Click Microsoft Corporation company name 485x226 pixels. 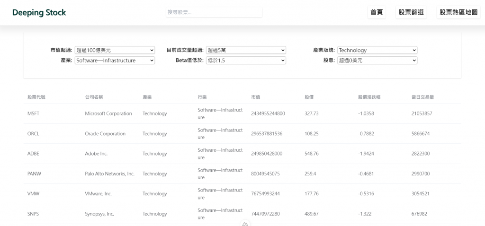click(108, 113)
